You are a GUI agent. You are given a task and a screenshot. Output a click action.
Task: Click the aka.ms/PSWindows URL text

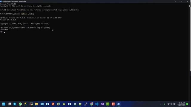tap(68, 10)
